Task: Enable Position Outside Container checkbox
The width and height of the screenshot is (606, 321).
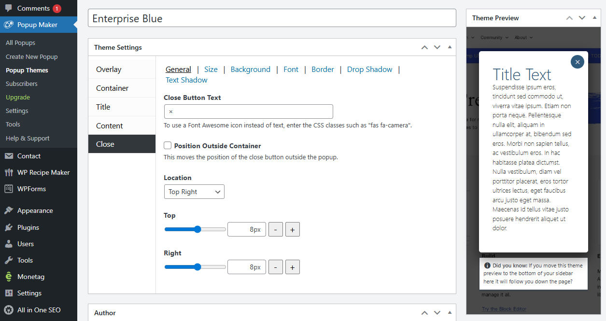Action: click(x=168, y=146)
